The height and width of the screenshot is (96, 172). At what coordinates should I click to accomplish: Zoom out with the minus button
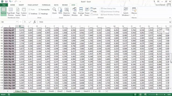click(149, 94)
